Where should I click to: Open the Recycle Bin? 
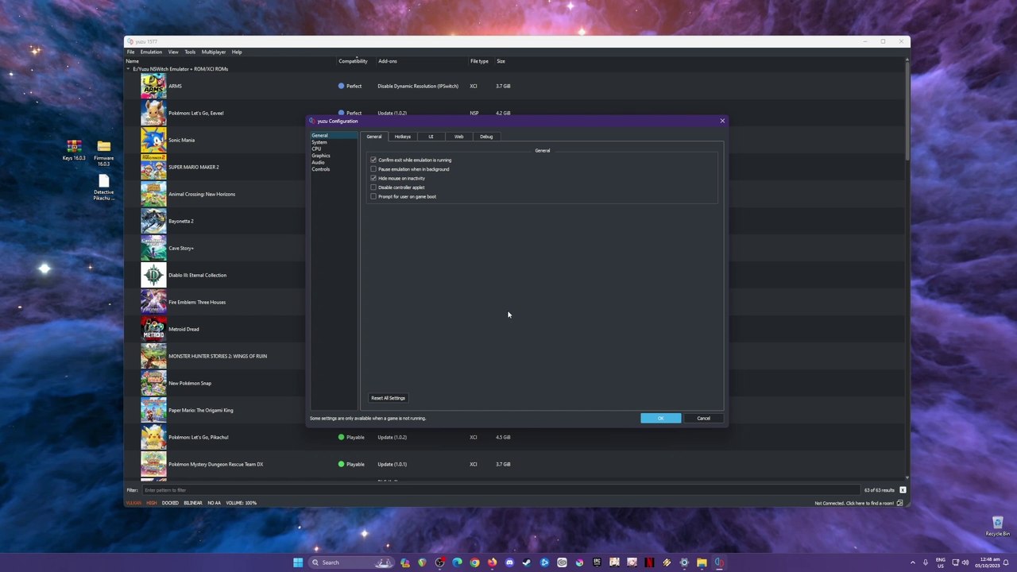point(997,523)
